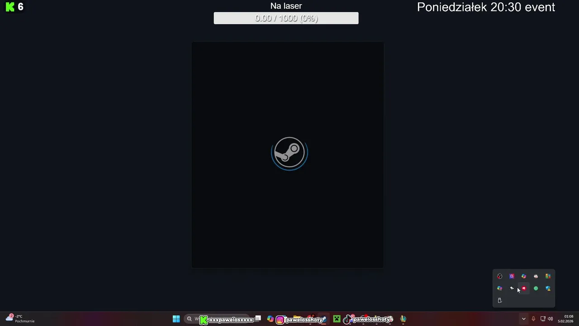This screenshot has width=579, height=326.
Task: Launch Copilot from the taskbar
Action: point(270,319)
